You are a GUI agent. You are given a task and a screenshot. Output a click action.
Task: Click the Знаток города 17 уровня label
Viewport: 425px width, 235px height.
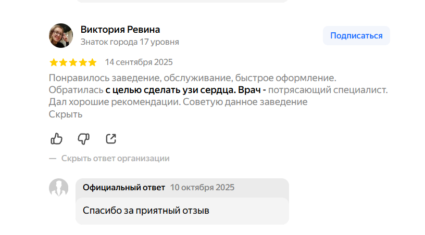tap(130, 42)
